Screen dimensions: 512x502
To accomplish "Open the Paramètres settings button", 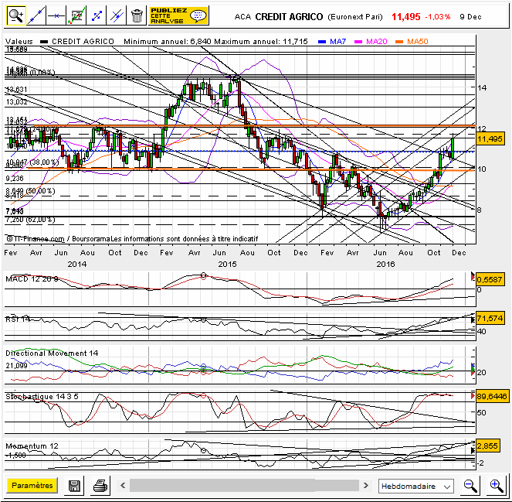I will coord(32,486).
